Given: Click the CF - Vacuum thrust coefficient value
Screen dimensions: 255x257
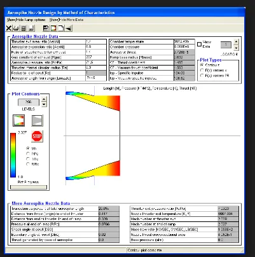Looking at the screenshot, I should pos(184,67).
